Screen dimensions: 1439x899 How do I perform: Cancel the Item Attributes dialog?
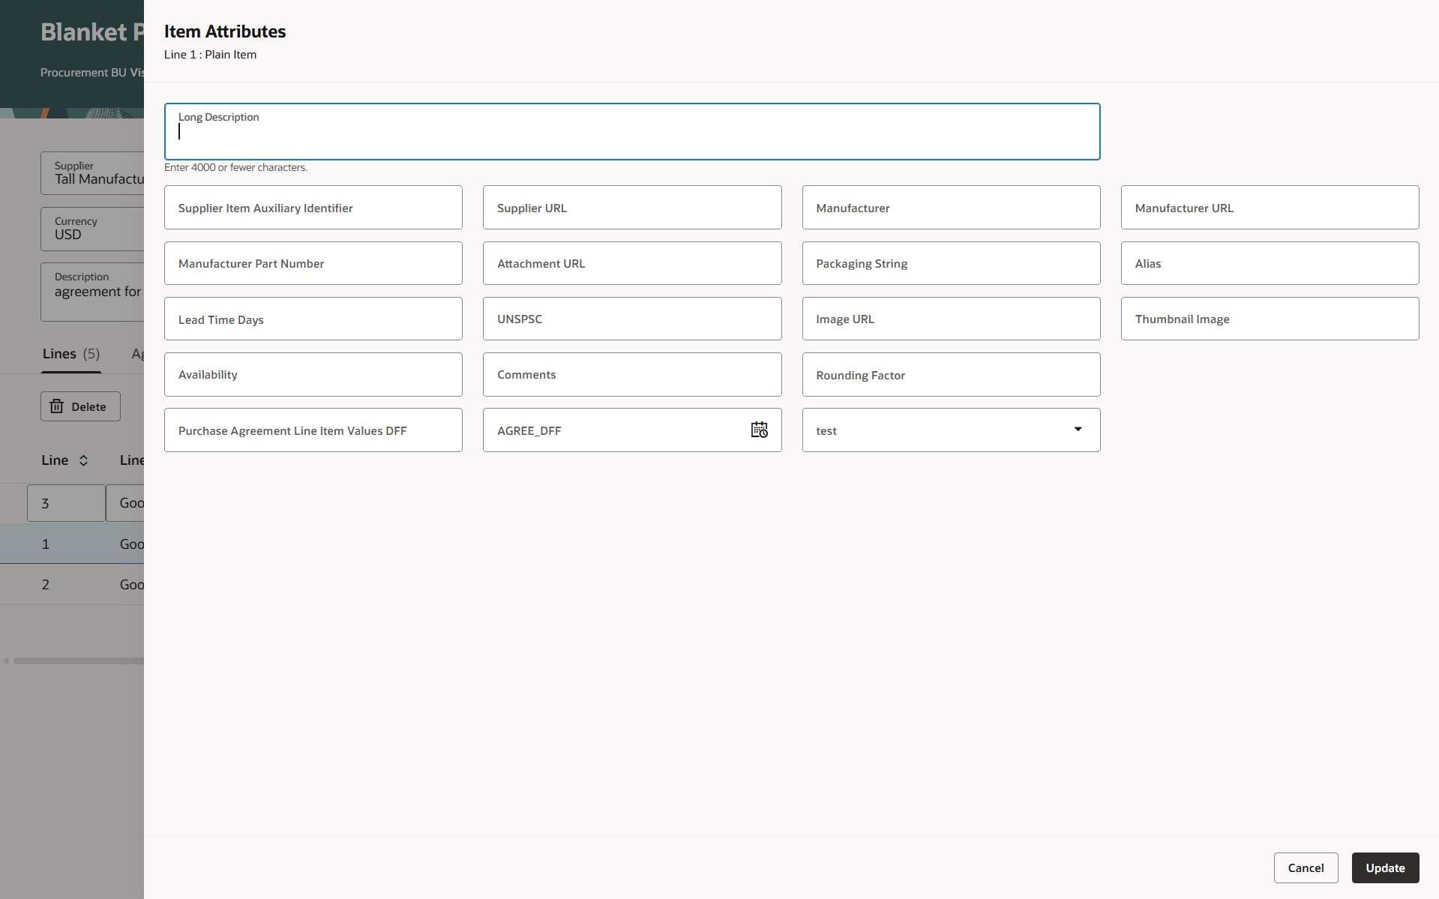(1306, 868)
